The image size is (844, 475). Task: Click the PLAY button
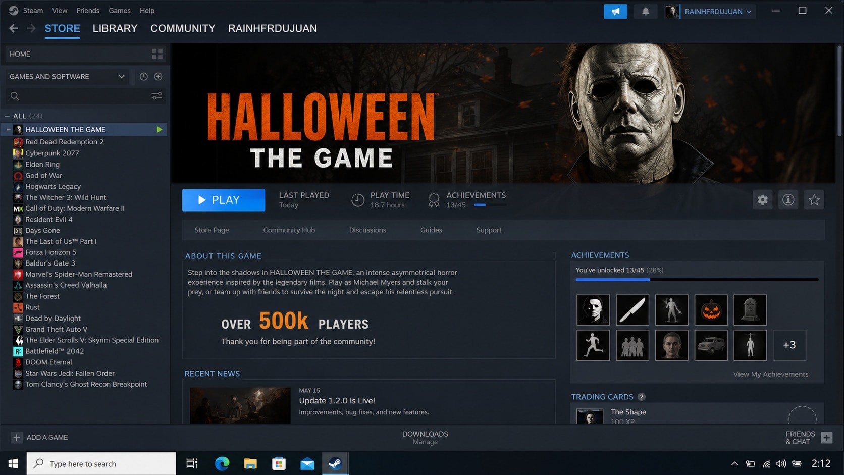coord(224,200)
